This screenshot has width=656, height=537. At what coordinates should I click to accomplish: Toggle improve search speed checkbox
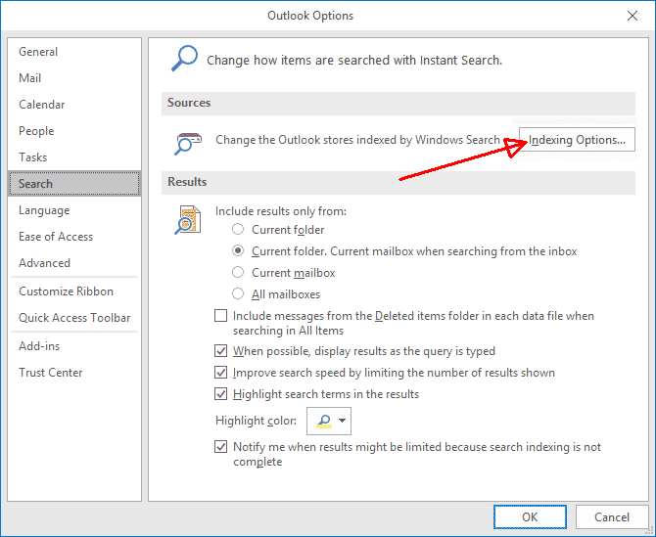[221, 373]
